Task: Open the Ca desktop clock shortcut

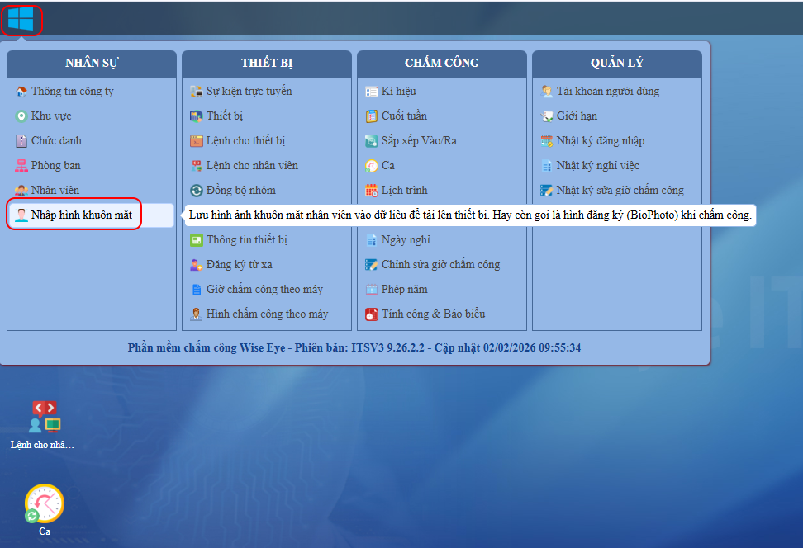Action: [44, 503]
